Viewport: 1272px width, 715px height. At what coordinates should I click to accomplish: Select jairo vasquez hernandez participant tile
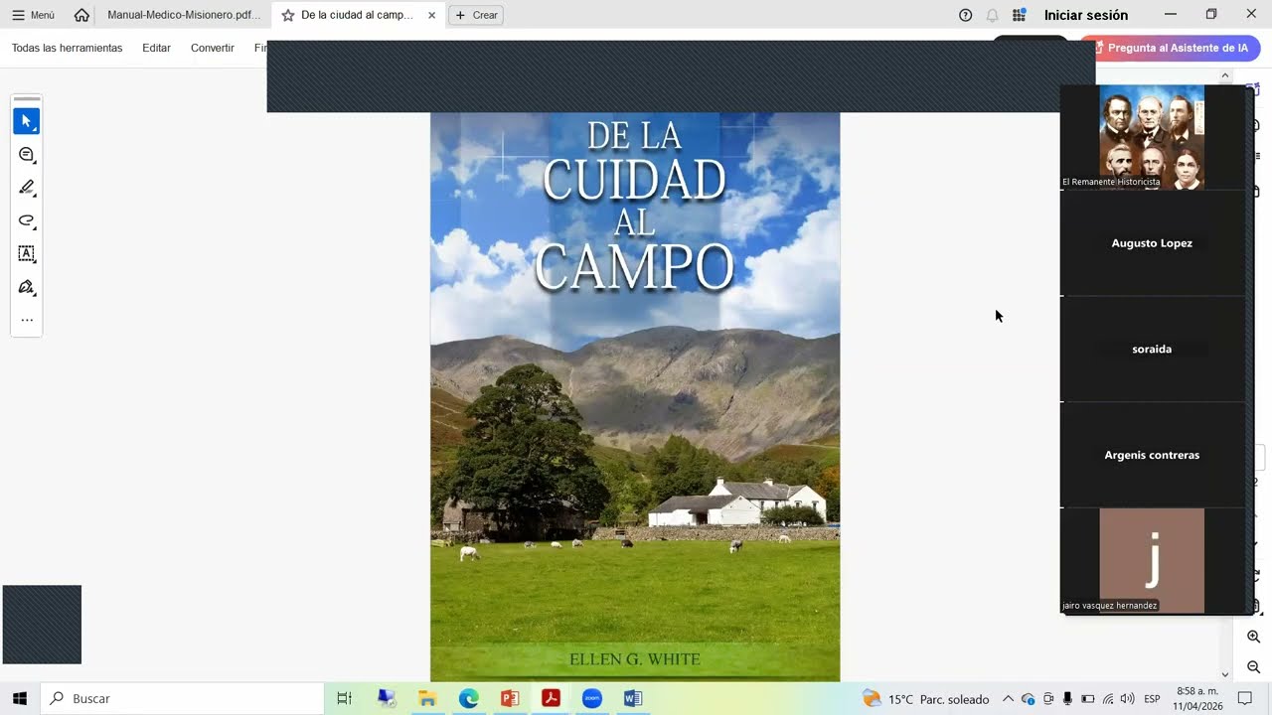[1152, 561]
